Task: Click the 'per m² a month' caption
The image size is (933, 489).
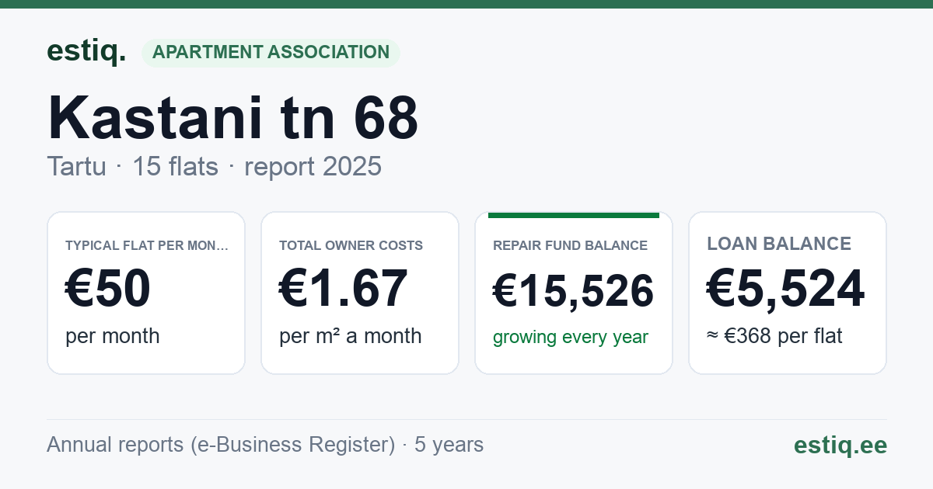Action: click(x=351, y=336)
